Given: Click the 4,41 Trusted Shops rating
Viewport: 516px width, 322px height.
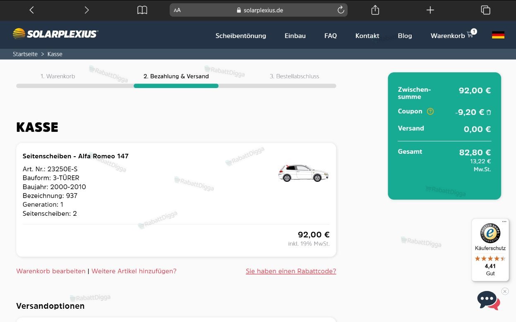Looking at the screenshot, I should point(490,266).
